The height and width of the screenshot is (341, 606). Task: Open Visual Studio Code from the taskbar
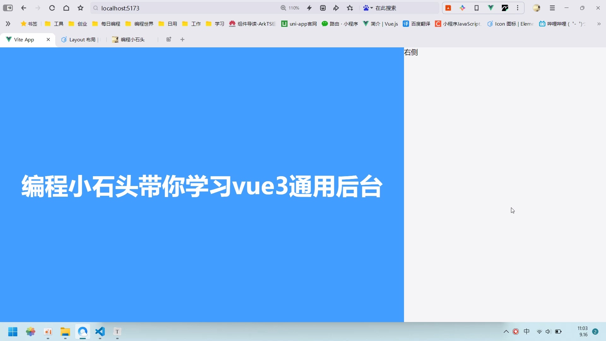coord(100,332)
